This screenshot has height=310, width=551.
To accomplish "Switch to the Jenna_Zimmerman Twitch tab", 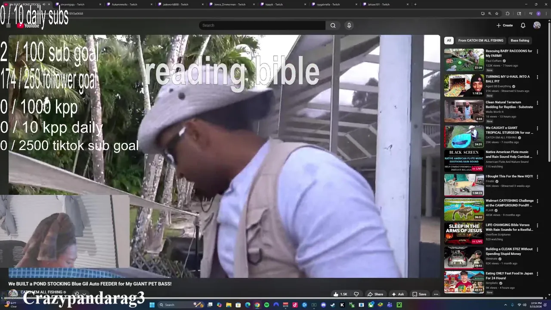I will (231, 4).
